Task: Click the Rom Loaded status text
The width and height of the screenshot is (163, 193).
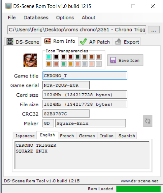Action: 100,189
